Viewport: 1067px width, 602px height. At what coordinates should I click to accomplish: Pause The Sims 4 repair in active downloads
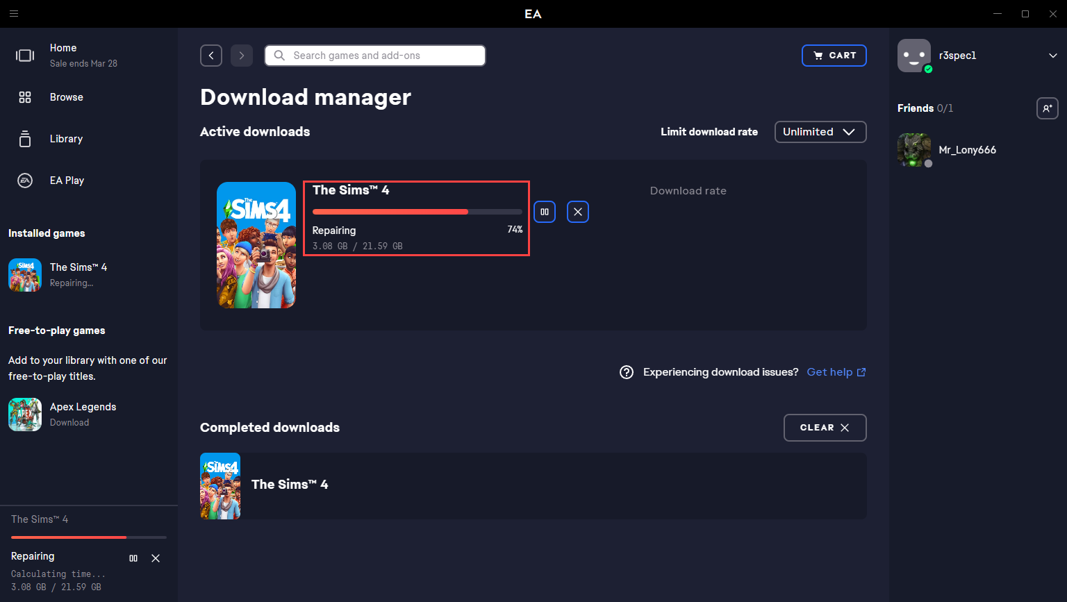click(545, 212)
